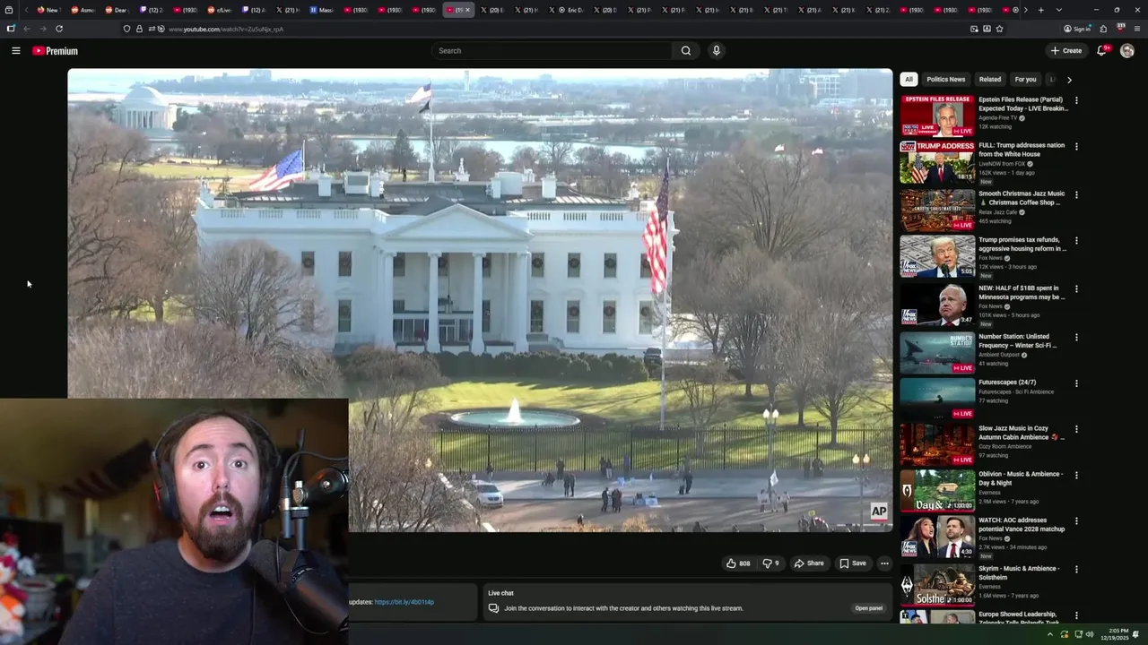Screen dimensions: 1148x645
Task: Open the account avatar menu
Action: (x=1127, y=51)
